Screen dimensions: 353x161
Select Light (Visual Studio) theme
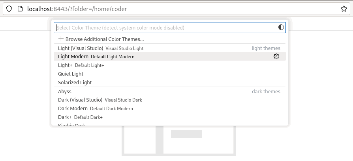coord(81,48)
